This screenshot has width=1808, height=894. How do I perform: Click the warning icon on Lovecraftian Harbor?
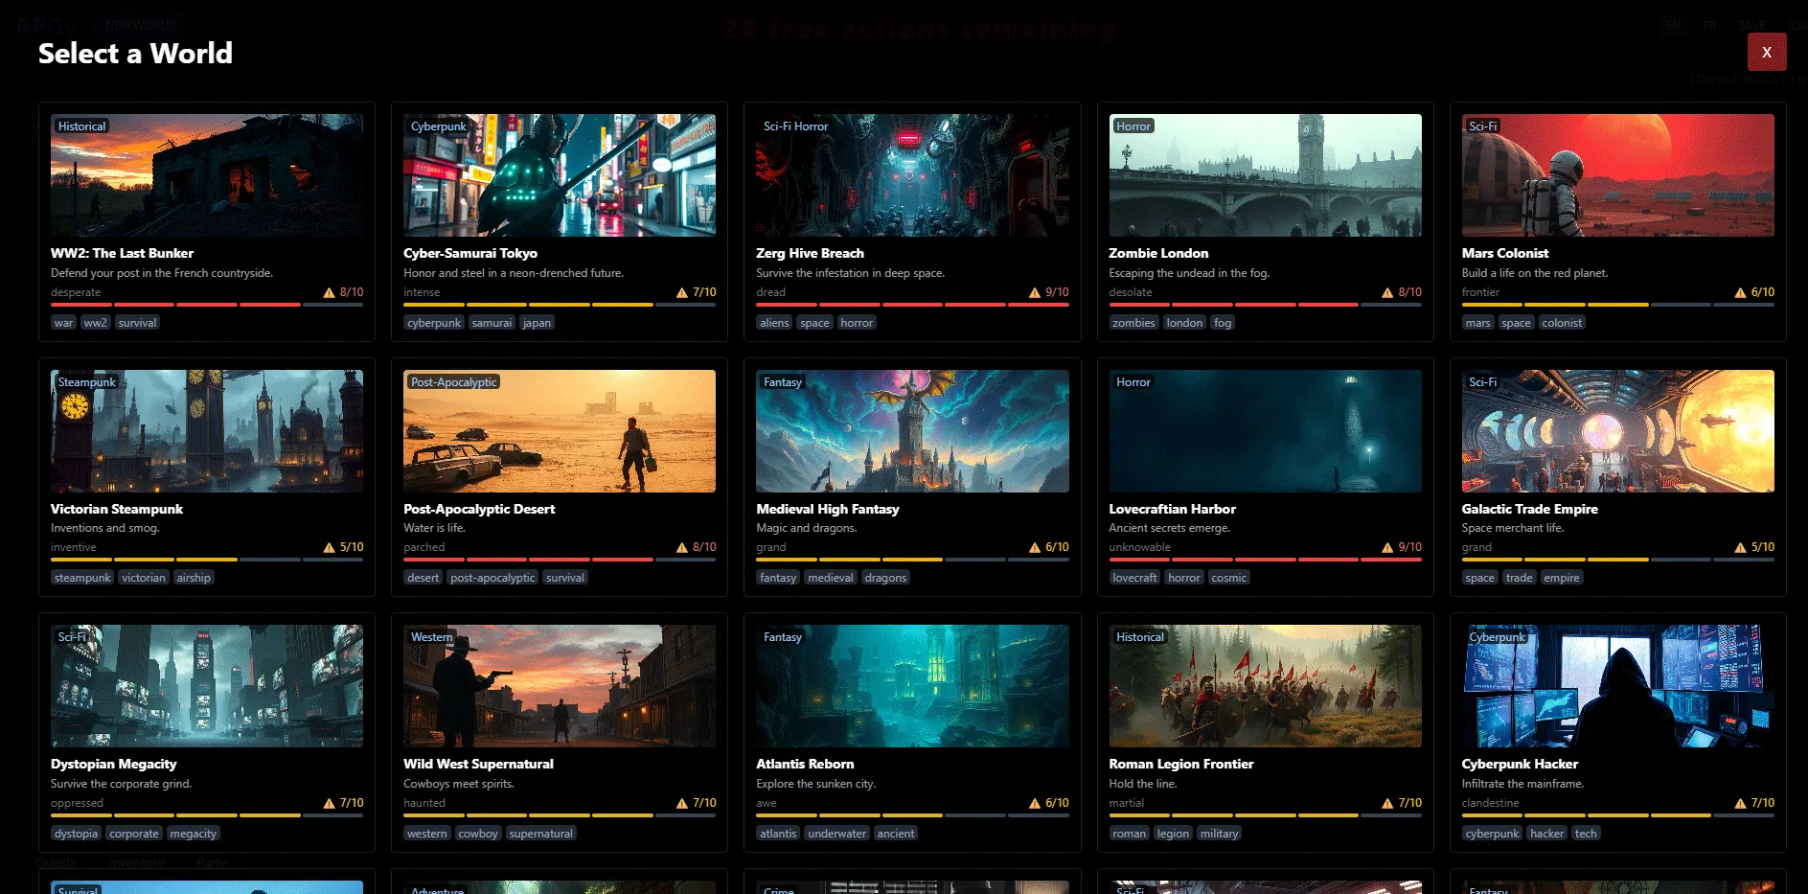pyautogui.click(x=1387, y=547)
